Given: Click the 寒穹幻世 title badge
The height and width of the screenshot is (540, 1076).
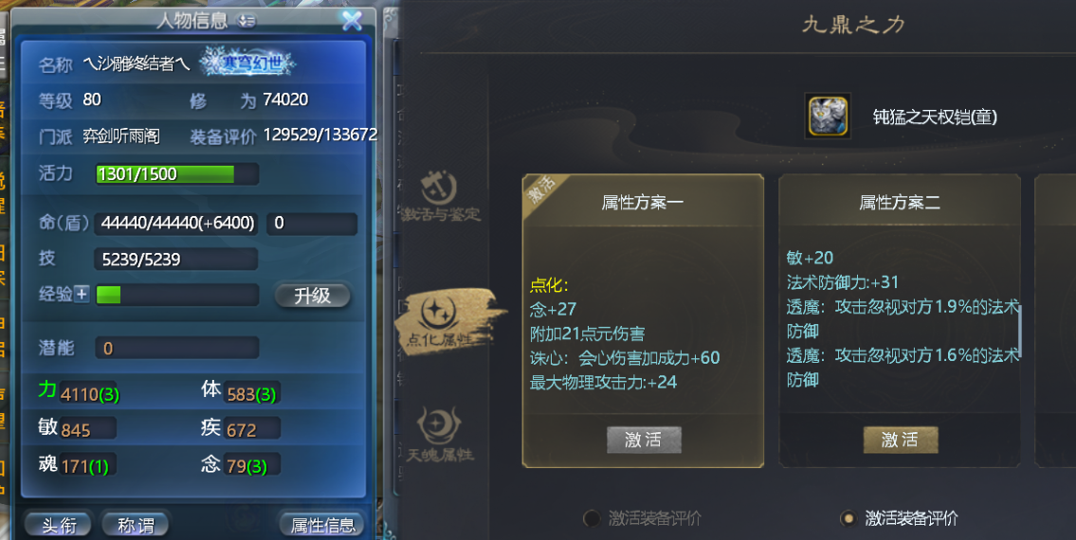Looking at the screenshot, I should pyautogui.click(x=247, y=63).
